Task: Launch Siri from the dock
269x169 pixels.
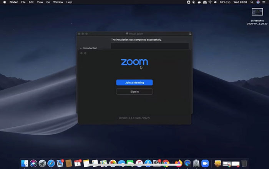Action: [33, 163]
